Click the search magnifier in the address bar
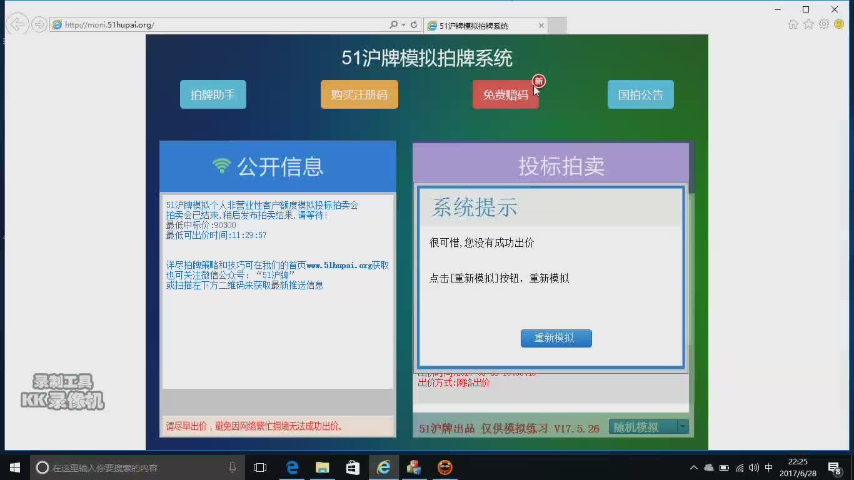Image resolution: width=854 pixels, height=480 pixels. (x=393, y=25)
